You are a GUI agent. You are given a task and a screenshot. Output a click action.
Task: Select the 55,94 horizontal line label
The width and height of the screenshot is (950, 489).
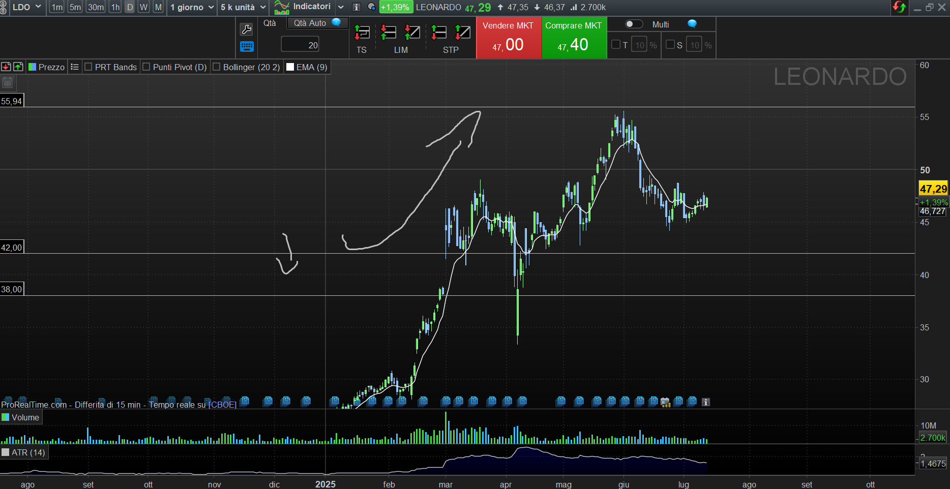coord(12,101)
